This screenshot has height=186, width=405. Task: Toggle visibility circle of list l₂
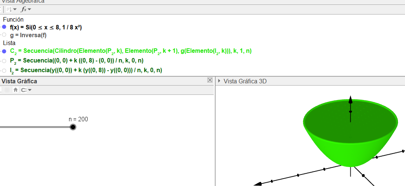(x=4, y=70)
